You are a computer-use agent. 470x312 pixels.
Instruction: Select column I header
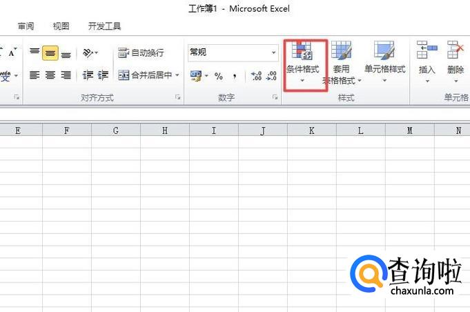214,130
